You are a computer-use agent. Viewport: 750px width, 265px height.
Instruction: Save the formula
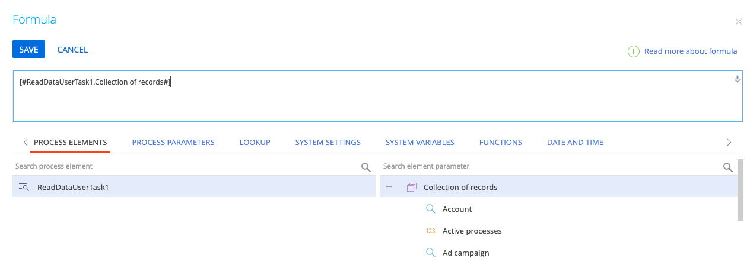[x=28, y=50]
